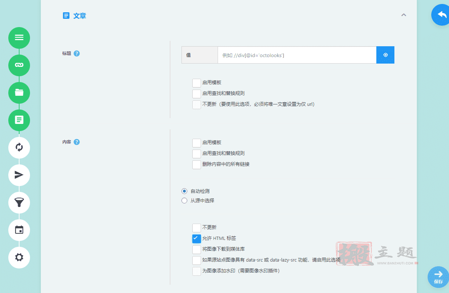
Task: Focus the title XPath value input field
Action: [x=297, y=55]
